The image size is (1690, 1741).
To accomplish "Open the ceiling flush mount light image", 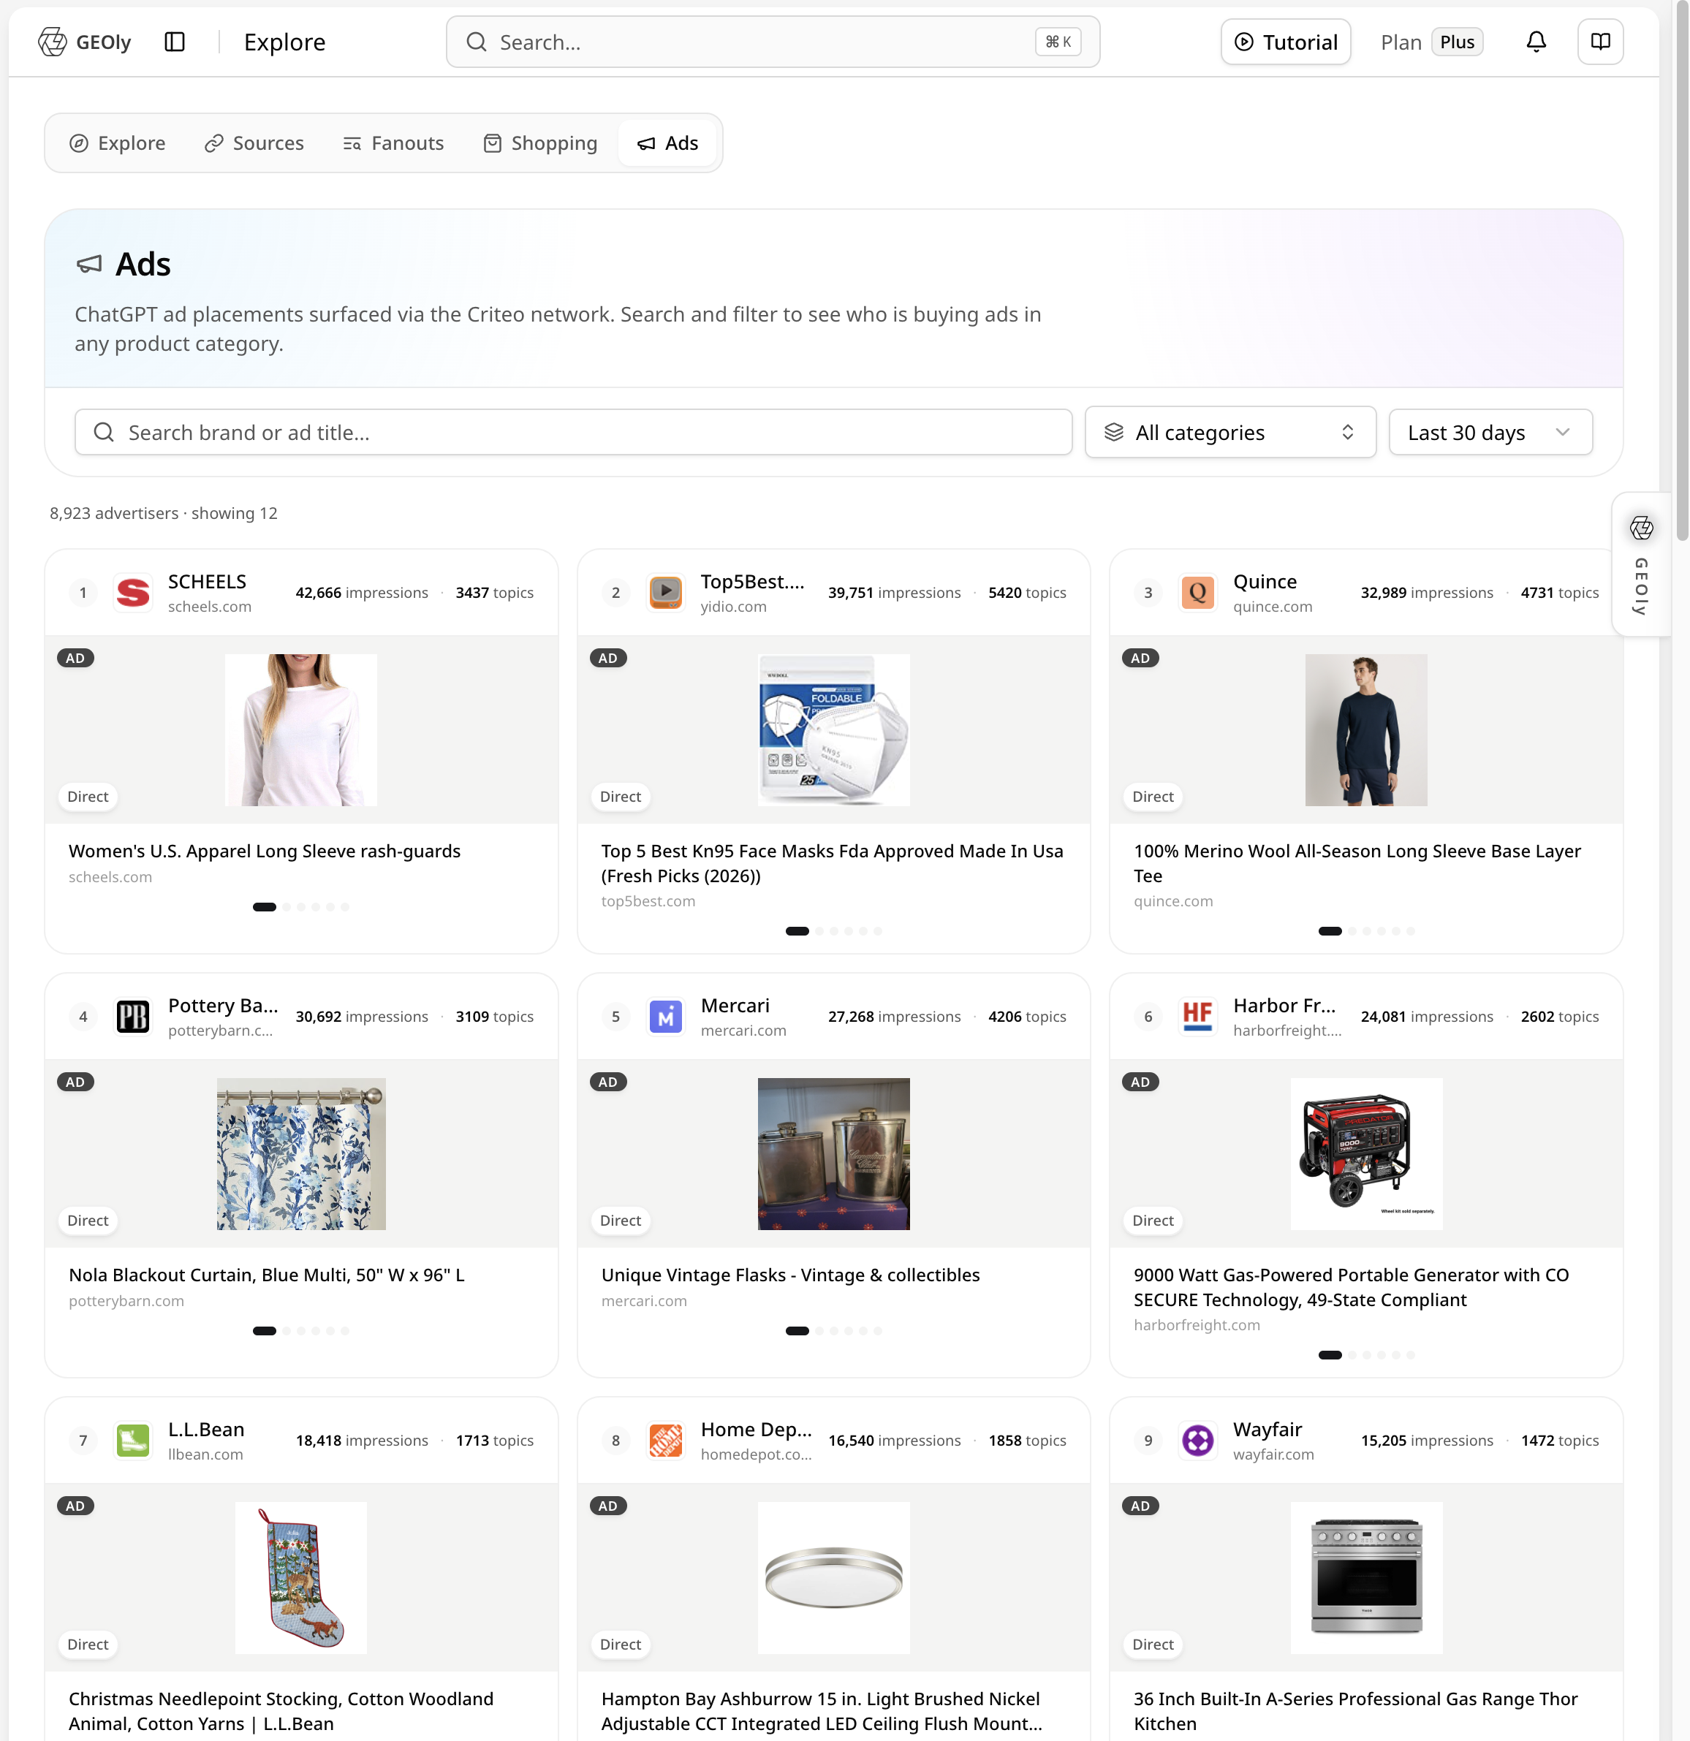I will coord(833,1577).
